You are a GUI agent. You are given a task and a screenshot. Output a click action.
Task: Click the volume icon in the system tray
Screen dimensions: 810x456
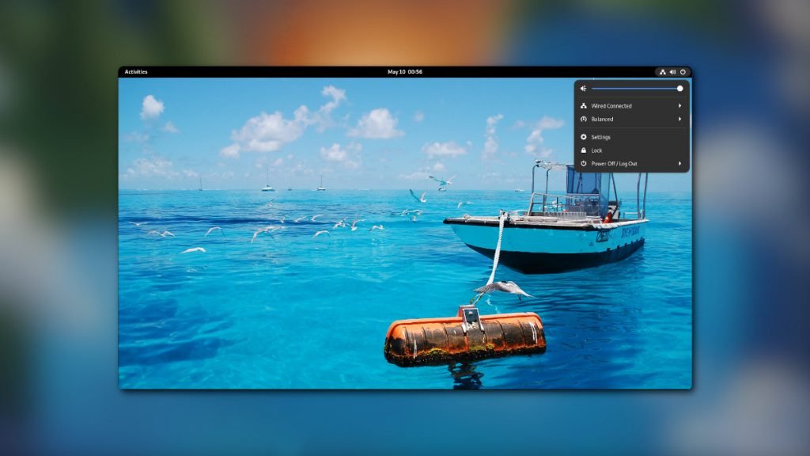(672, 71)
